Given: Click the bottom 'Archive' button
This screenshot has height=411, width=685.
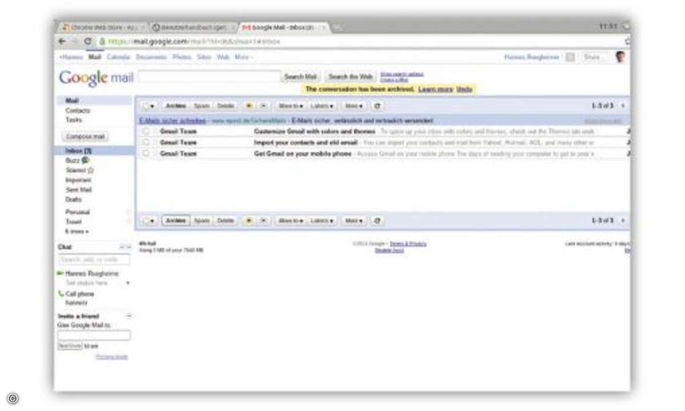Looking at the screenshot, I should pos(176,220).
